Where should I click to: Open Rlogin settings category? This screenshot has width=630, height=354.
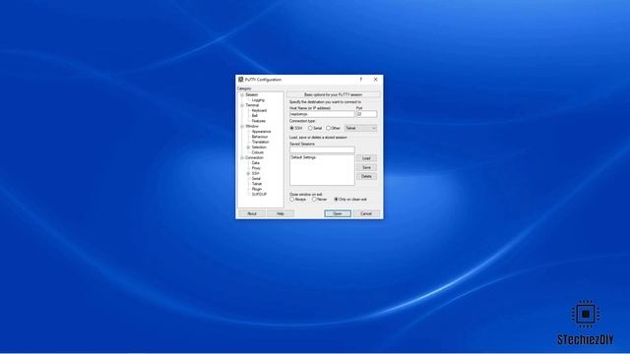pyautogui.click(x=257, y=189)
